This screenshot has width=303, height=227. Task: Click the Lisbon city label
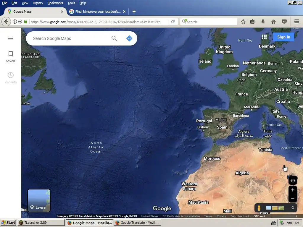tap(202, 127)
